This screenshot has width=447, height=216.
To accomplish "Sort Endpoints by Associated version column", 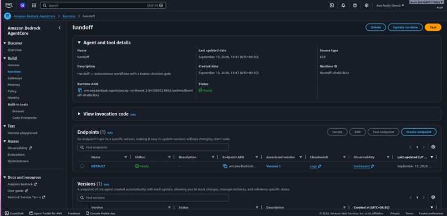I will click(301, 157).
